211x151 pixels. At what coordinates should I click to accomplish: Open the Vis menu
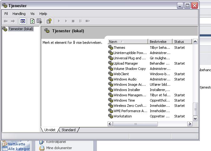point(33,14)
